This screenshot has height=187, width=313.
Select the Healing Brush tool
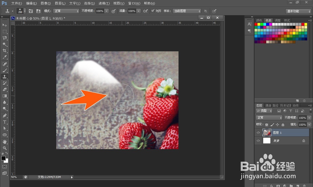[4, 64]
